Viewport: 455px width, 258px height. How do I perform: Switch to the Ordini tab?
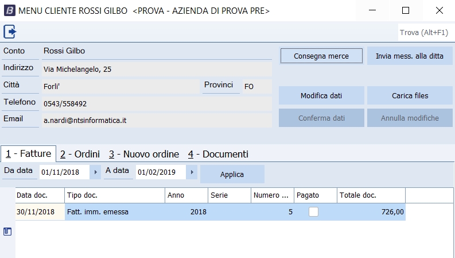click(x=80, y=154)
